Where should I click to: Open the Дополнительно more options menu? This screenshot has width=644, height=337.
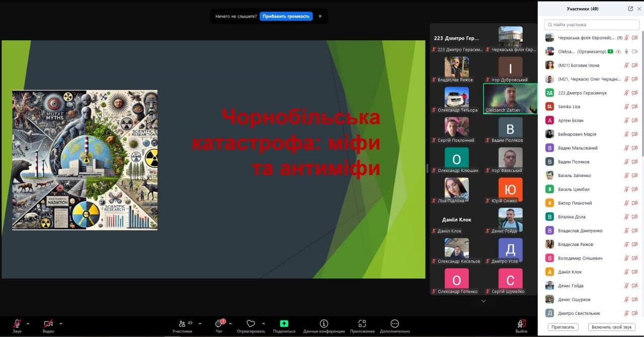pos(395,323)
